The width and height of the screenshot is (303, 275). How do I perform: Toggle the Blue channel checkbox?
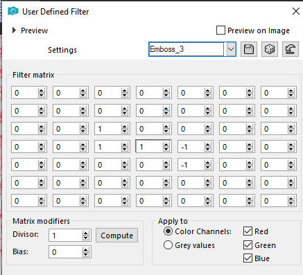point(248,258)
